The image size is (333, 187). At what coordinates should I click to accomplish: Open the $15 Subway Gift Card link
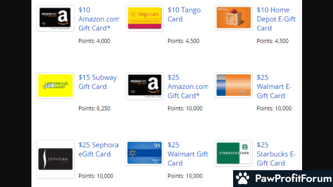(98, 82)
